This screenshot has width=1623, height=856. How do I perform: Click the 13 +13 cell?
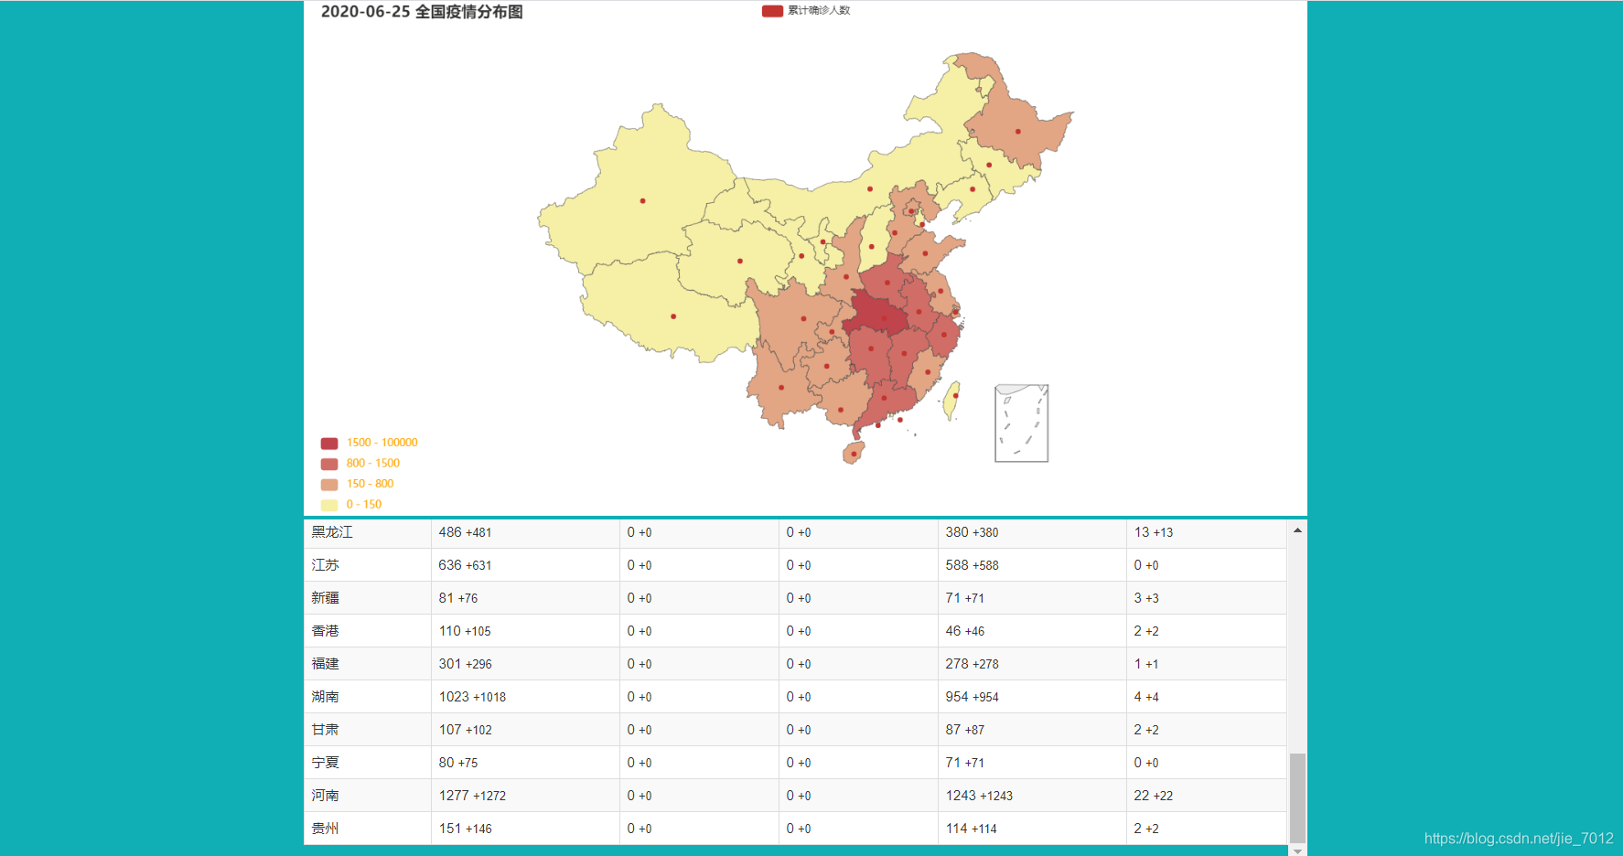(1207, 532)
